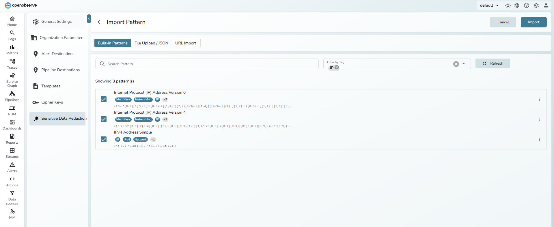Uncheck the IP Address Version 6 pattern
Viewport: 554px width, 227px height.
pos(104,99)
